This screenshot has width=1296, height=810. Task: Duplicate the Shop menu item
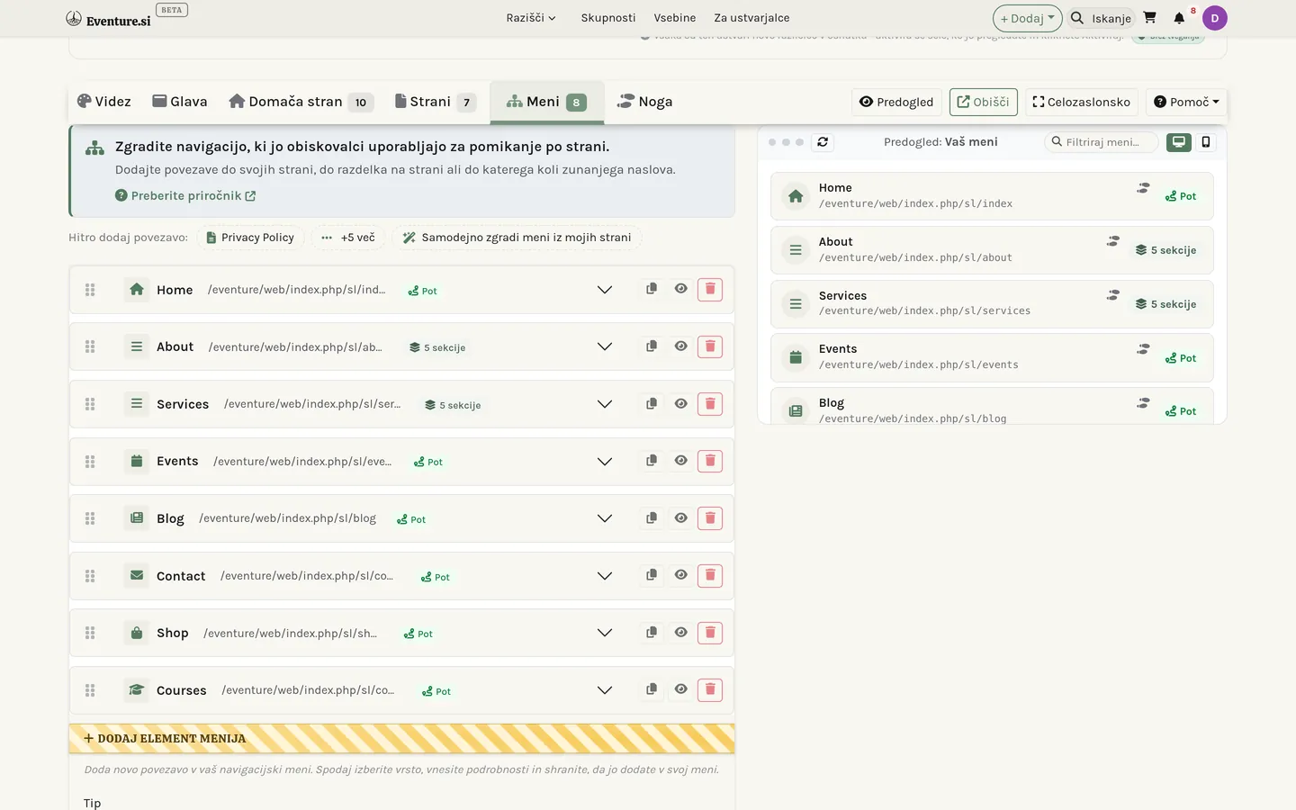point(652,633)
